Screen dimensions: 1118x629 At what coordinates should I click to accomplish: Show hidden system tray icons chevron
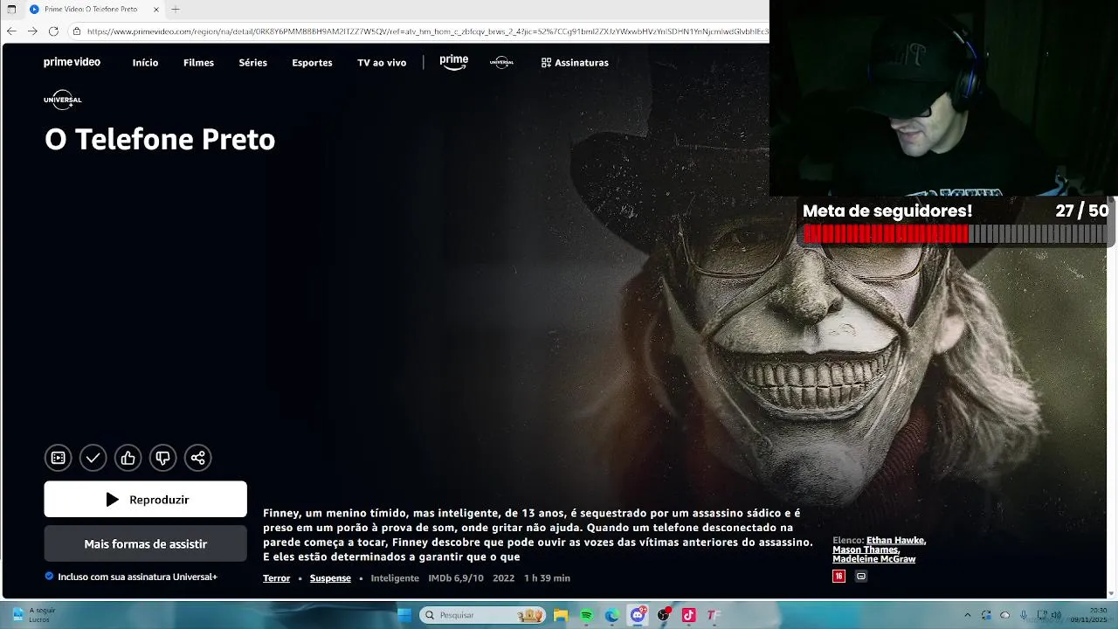(x=967, y=615)
